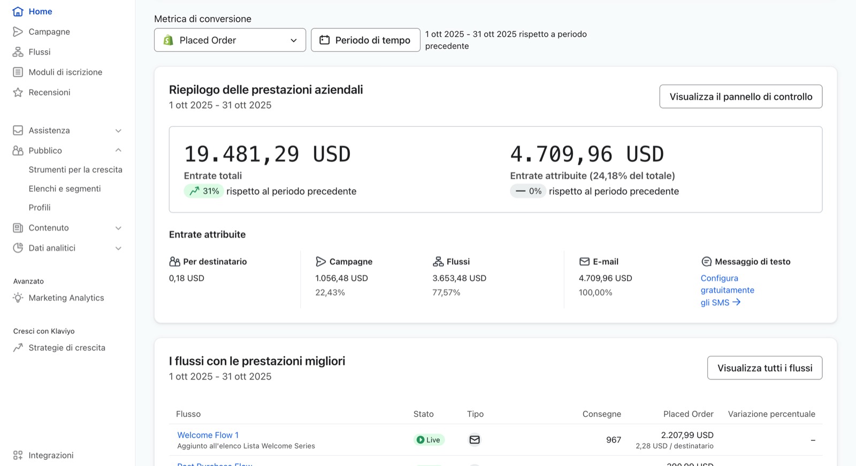The image size is (856, 466).
Task: Click Visualizza tutti i flussi button
Action: point(765,368)
